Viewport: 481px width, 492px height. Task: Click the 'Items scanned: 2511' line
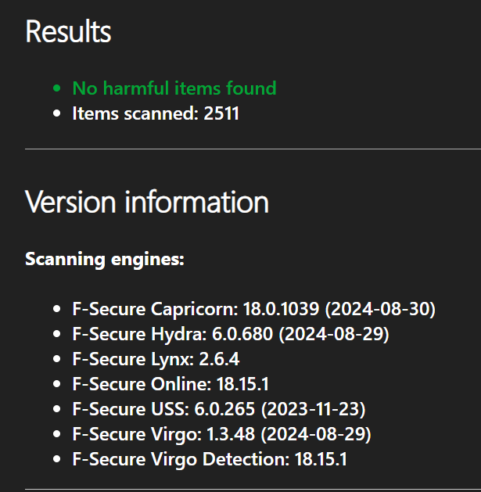click(155, 113)
